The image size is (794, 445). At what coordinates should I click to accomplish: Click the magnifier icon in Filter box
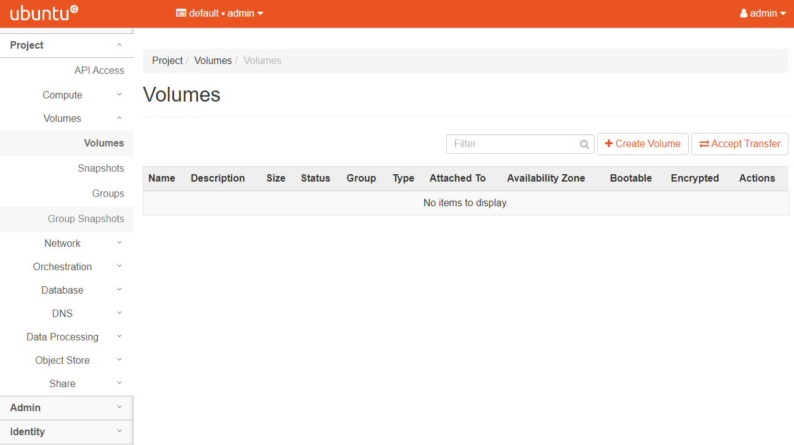[584, 144]
